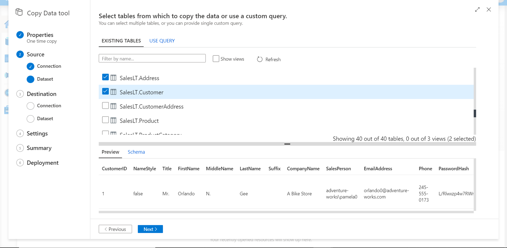
Task: Open the Schema tab
Action: [x=136, y=152]
